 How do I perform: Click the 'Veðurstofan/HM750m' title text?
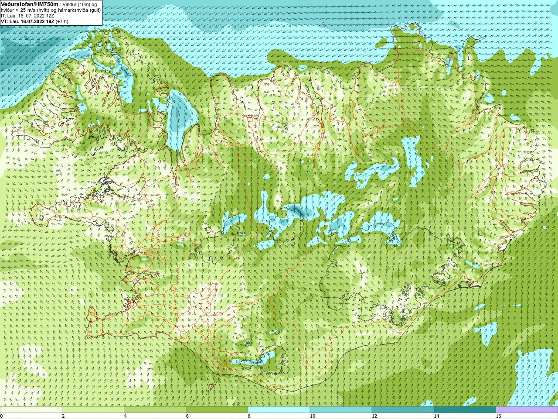[30, 4]
